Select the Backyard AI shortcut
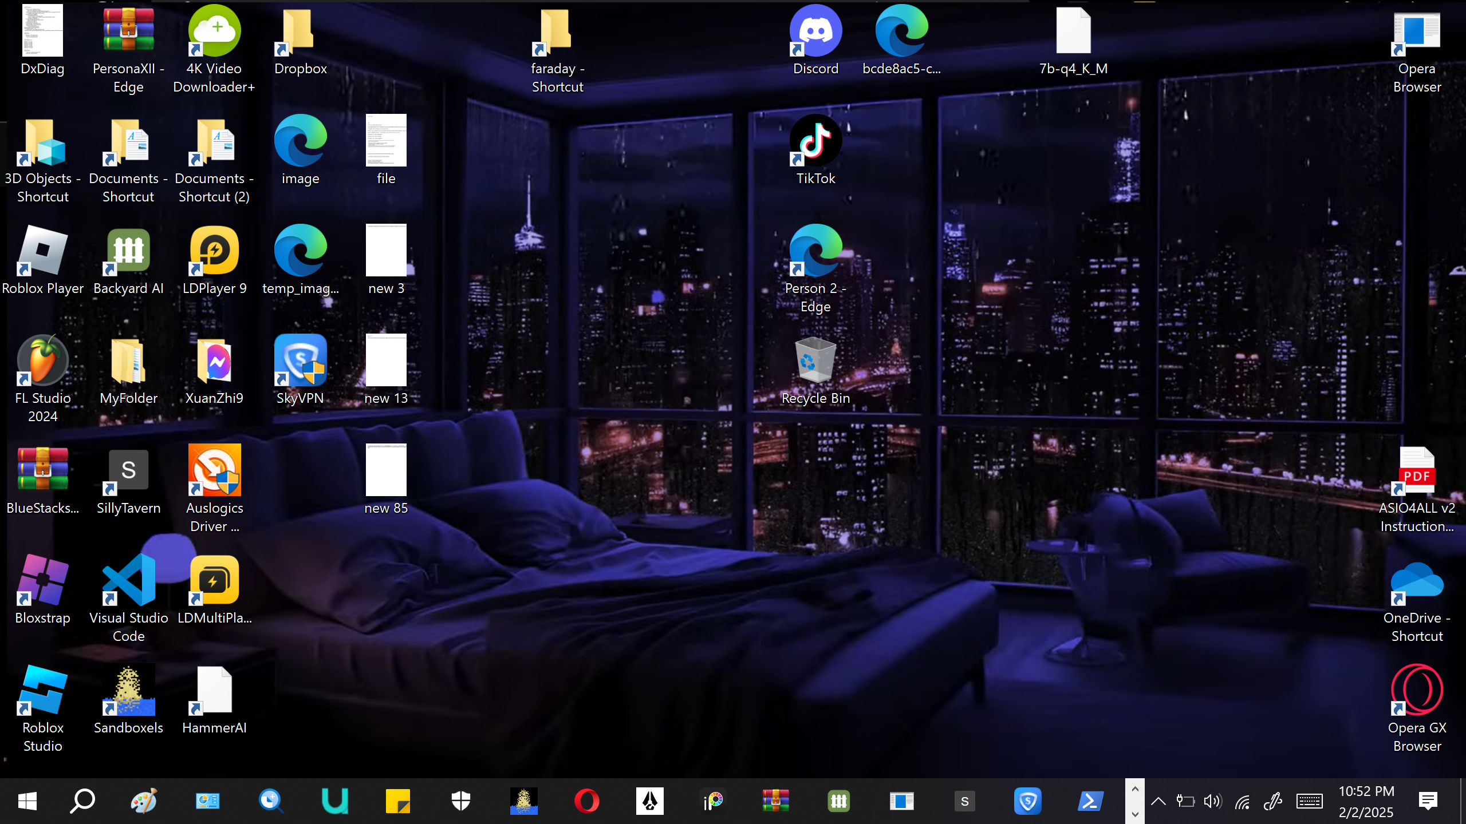 (128, 251)
